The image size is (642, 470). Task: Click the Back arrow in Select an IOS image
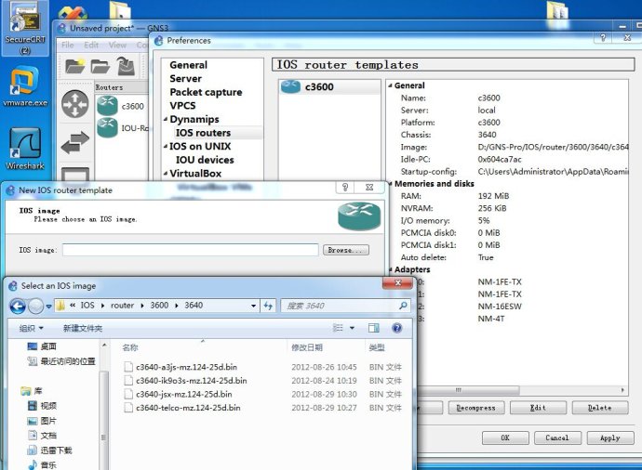pyautogui.click(x=18, y=306)
